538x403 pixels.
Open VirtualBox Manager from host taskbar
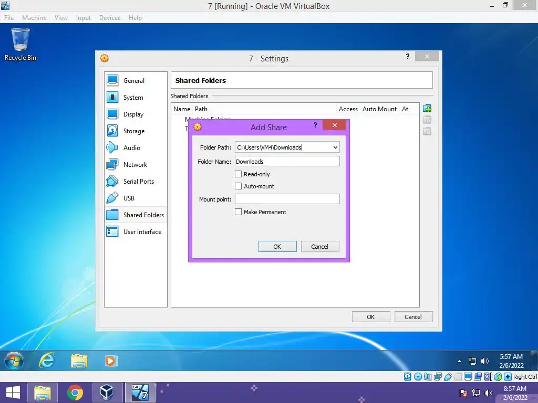(x=107, y=393)
